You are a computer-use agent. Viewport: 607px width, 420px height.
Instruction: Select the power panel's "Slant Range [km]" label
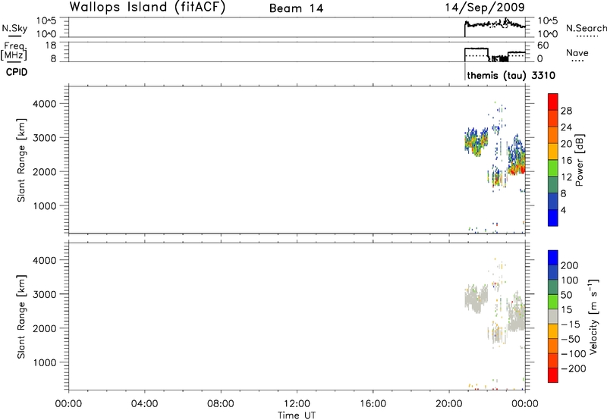[x=21, y=160]
